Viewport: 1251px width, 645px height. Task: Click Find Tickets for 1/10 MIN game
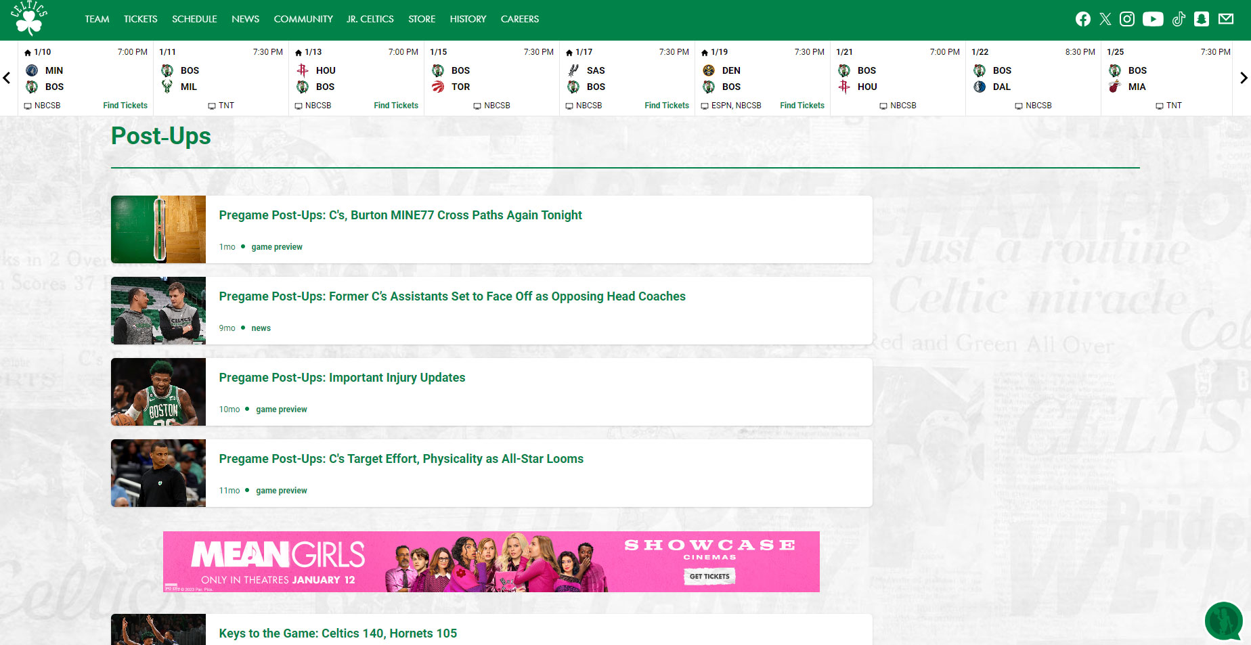125,106
